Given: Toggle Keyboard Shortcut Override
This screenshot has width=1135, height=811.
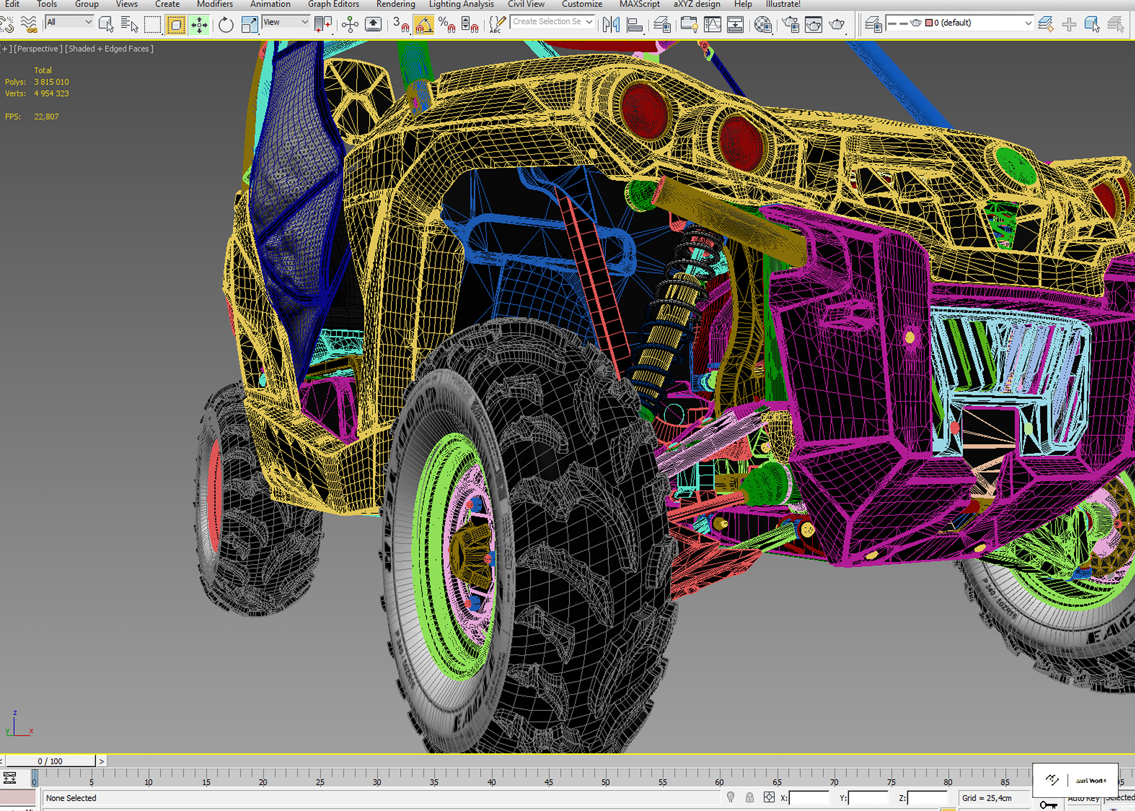Looking at the screenshot, I should (x=373, y=24).
